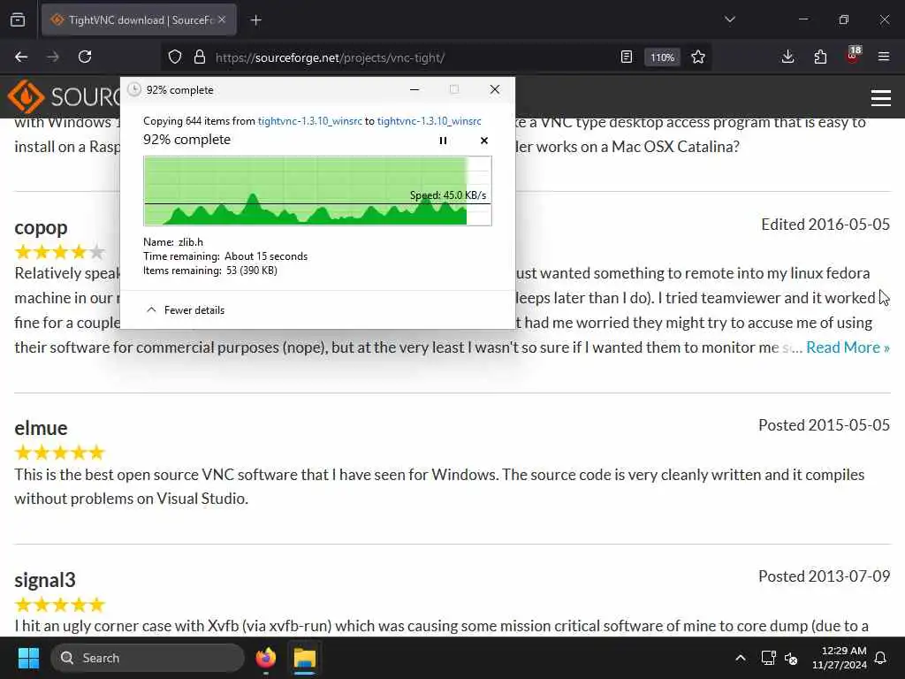This screenshot has height=679, width=905.
Task: Reload the current page
Action: click(85, 57)
